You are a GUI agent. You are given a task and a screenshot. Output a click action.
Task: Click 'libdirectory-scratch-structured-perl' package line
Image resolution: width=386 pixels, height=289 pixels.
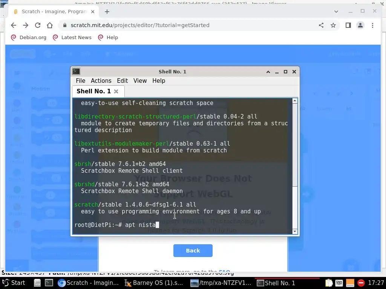click(166, 117)
